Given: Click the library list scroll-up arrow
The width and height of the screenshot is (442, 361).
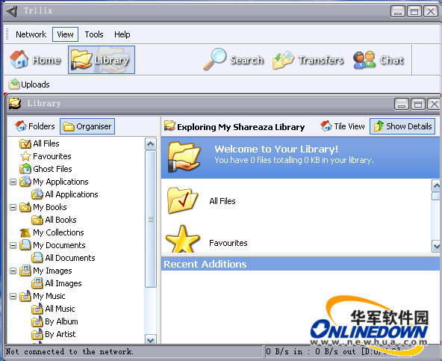Looking at the screenshot, I should click(436, 185).
